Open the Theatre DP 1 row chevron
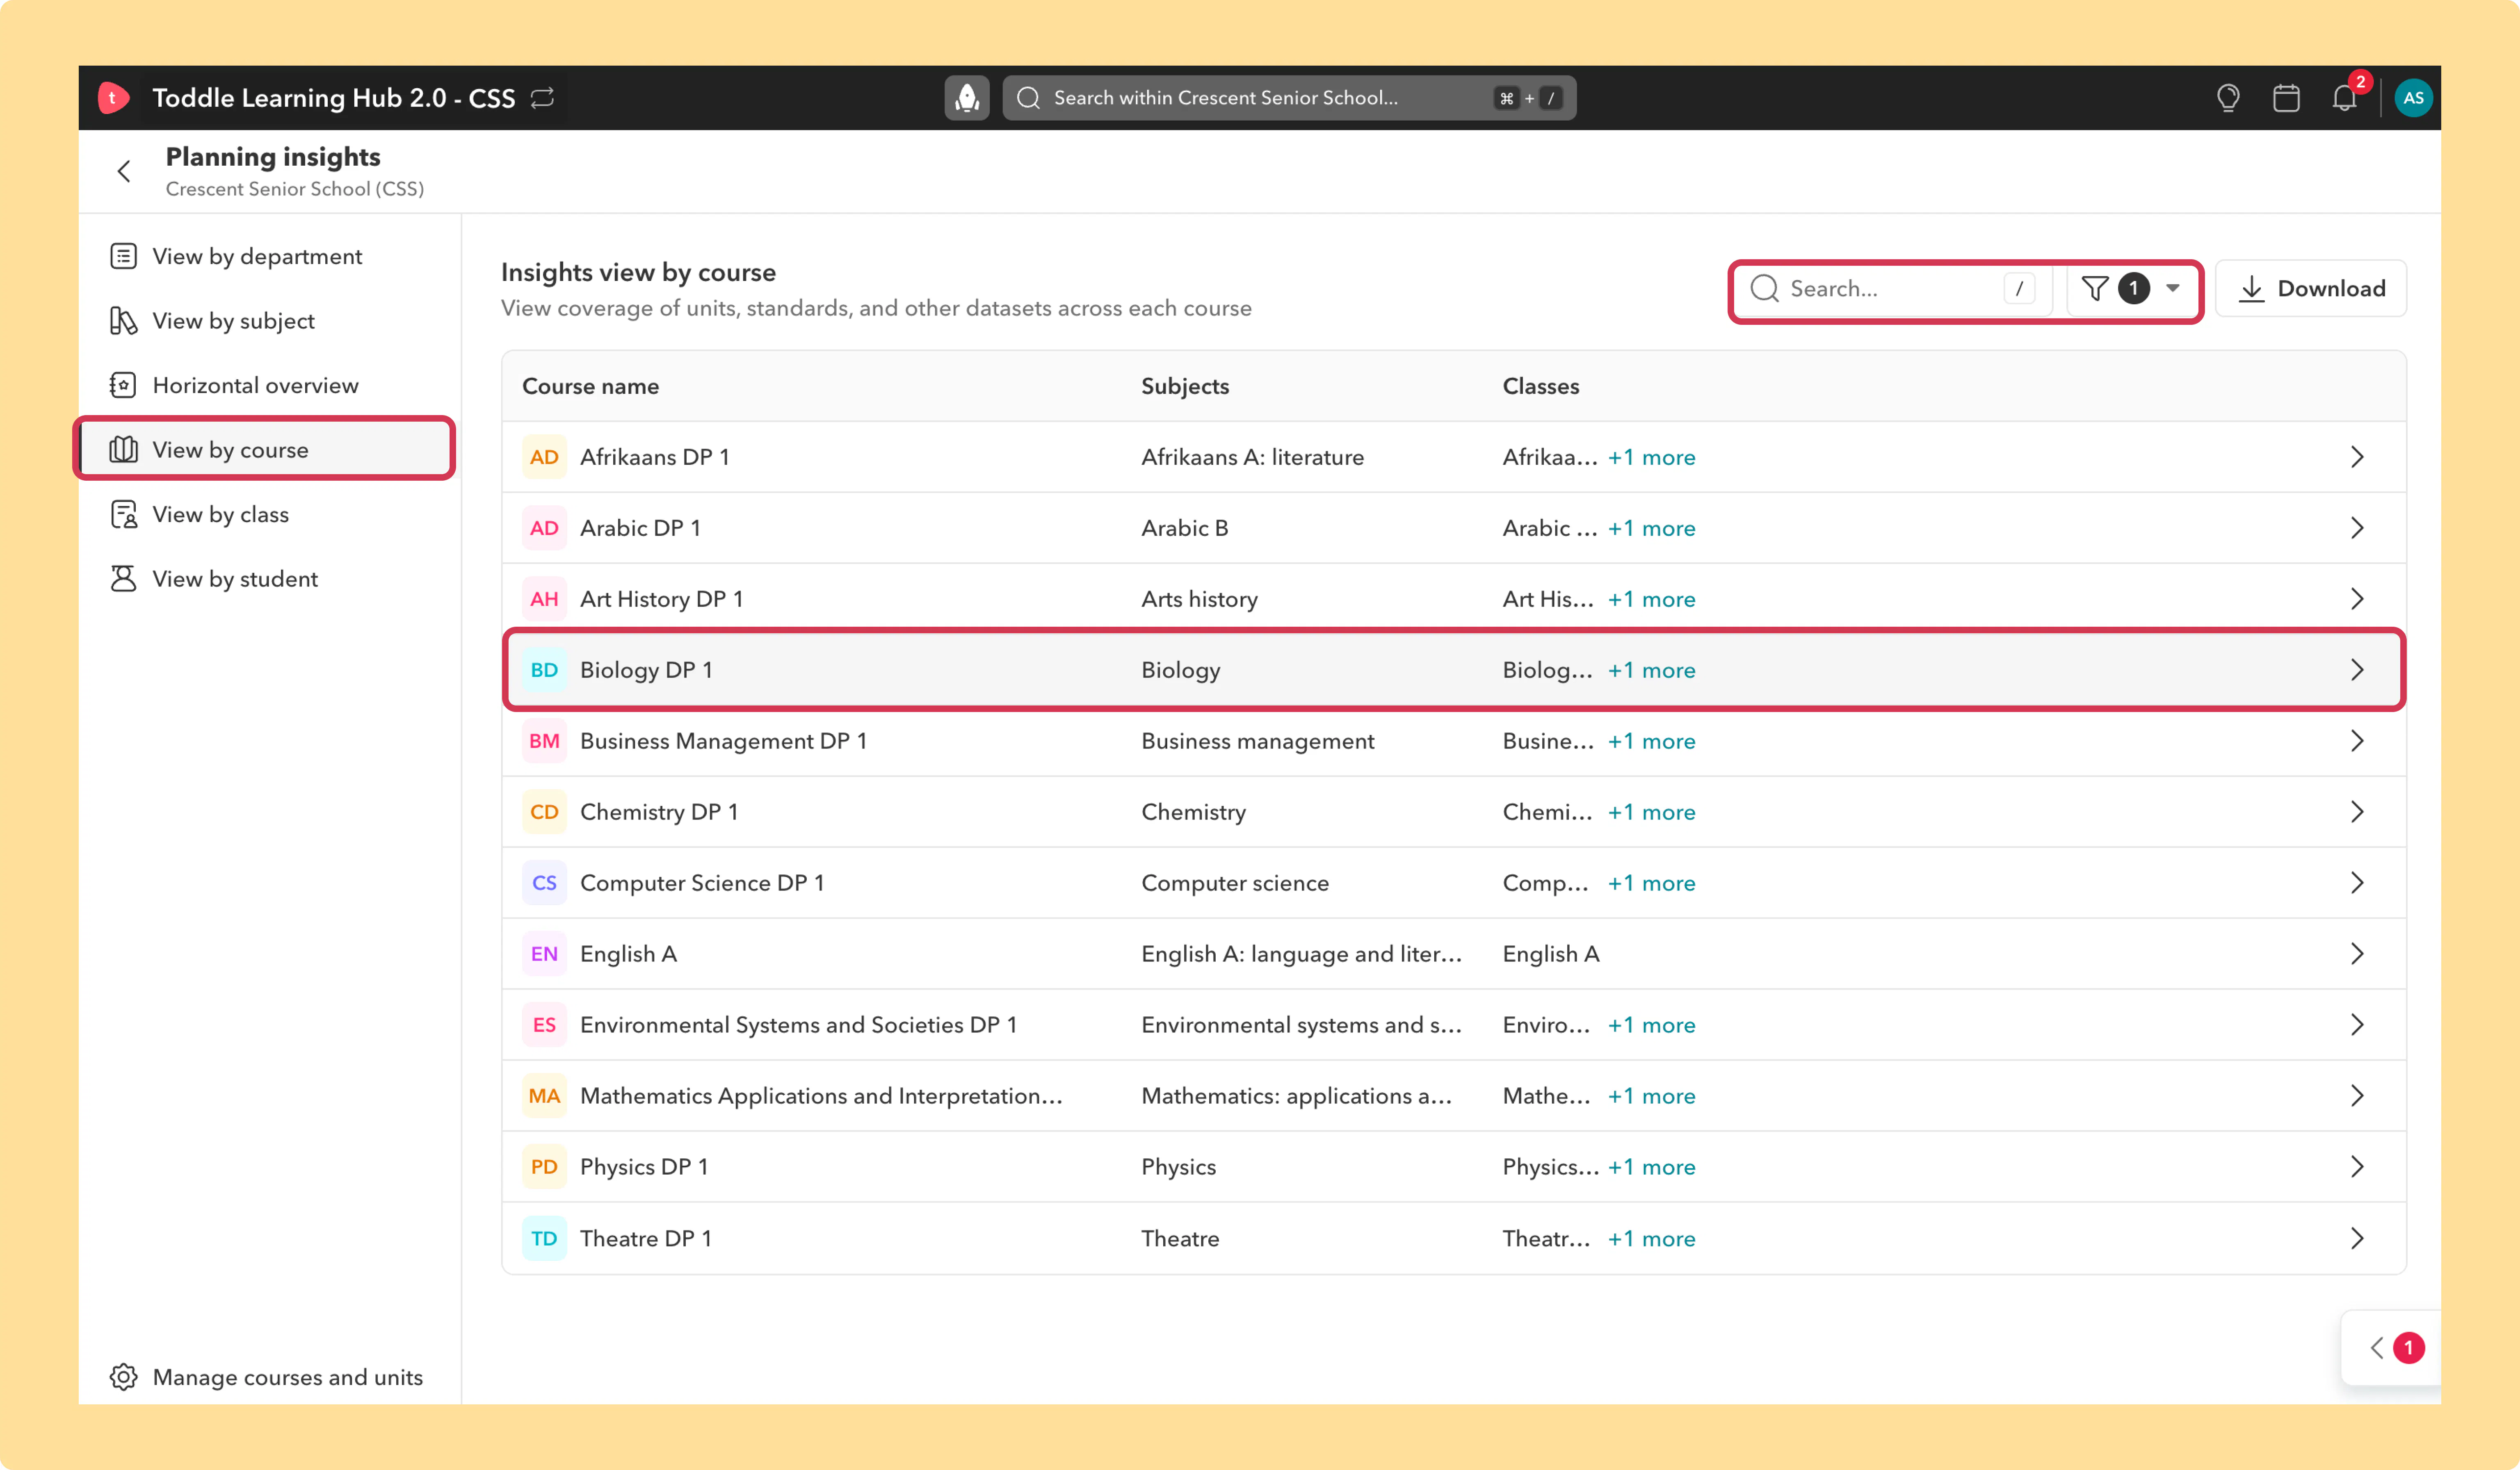2520x1470 pixels. coord(2357,1238)
